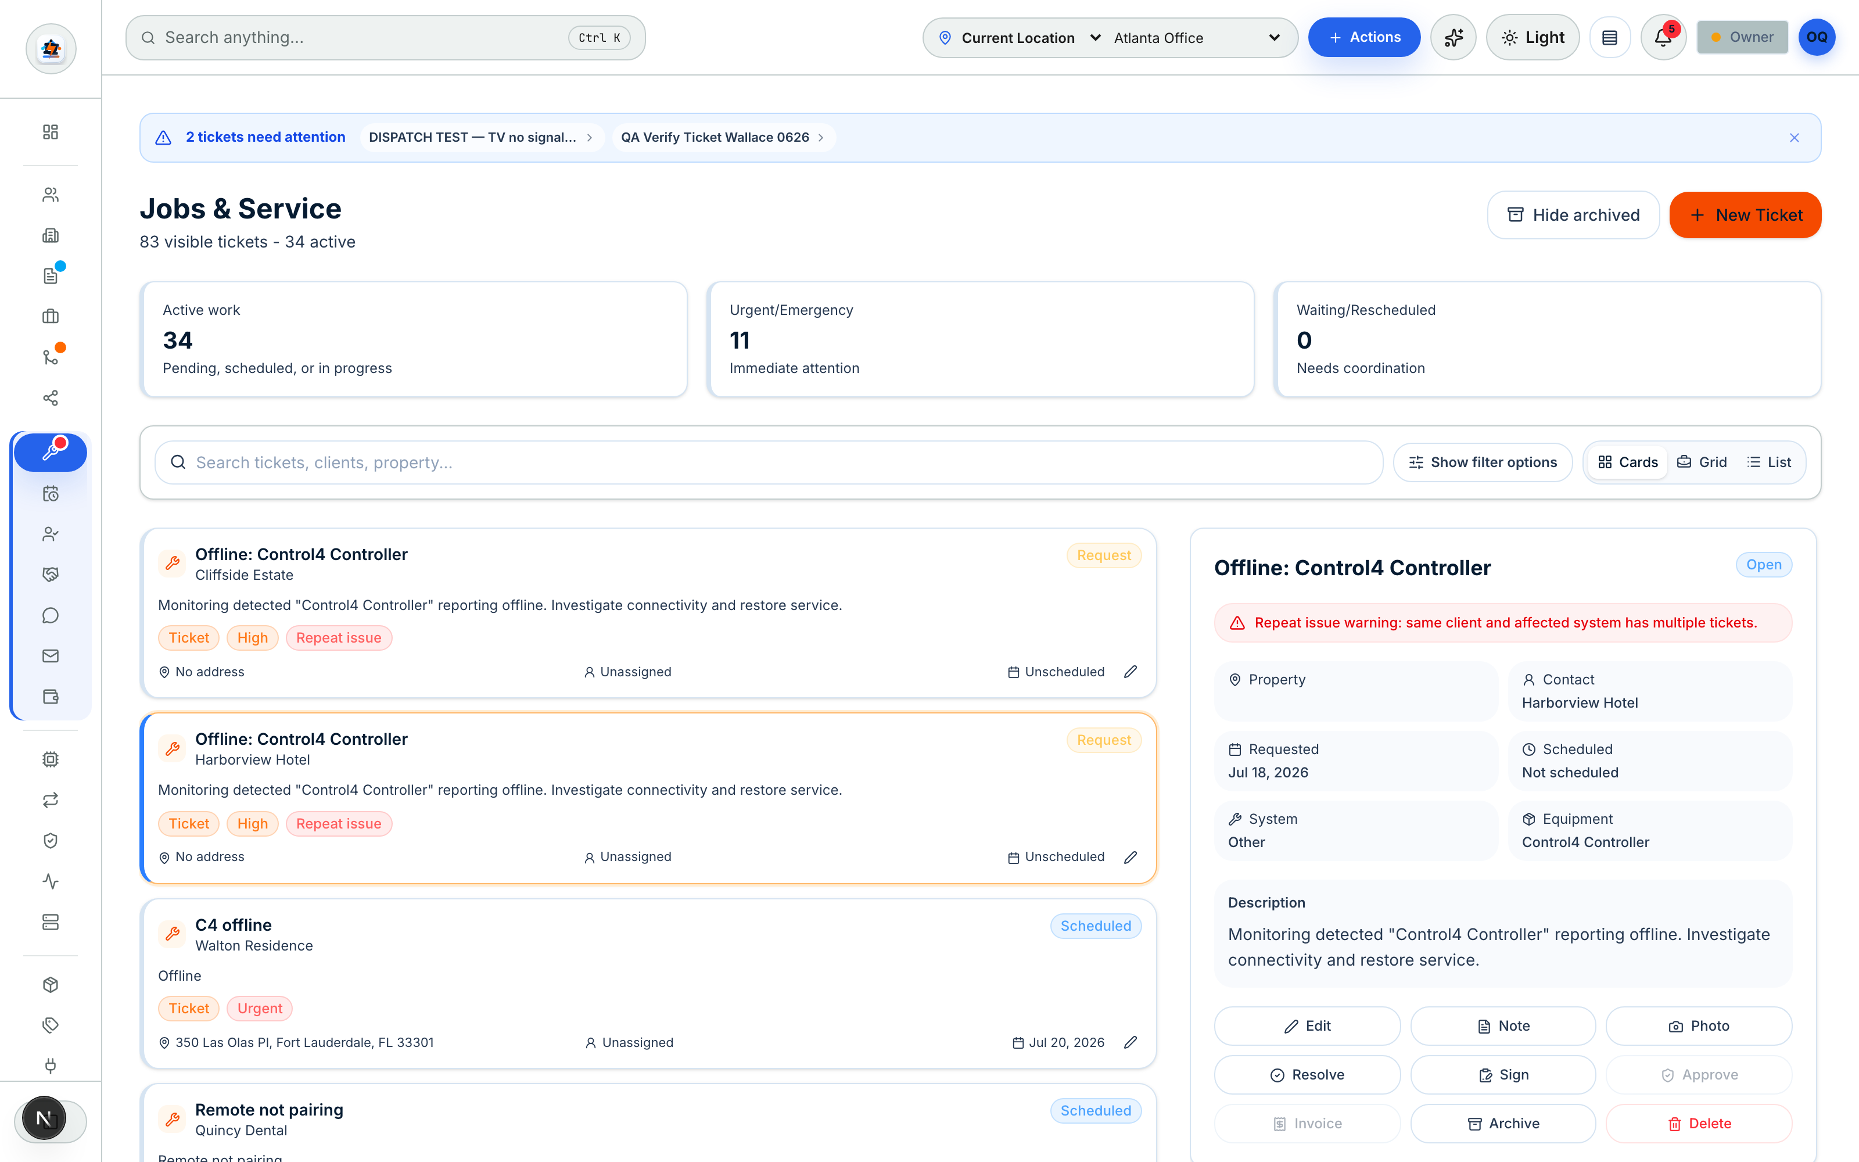Toggle Hide archived tickets

click(x=1573, y=215)
